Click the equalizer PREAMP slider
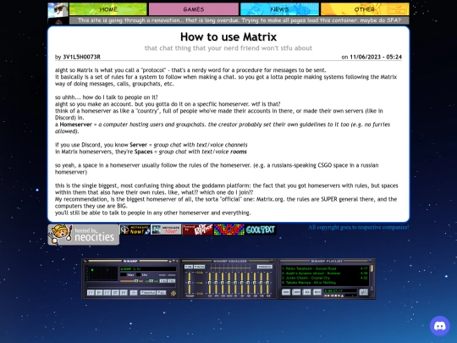Image resolution: width=457 pixels, height=343 pixels. (190, 283)
